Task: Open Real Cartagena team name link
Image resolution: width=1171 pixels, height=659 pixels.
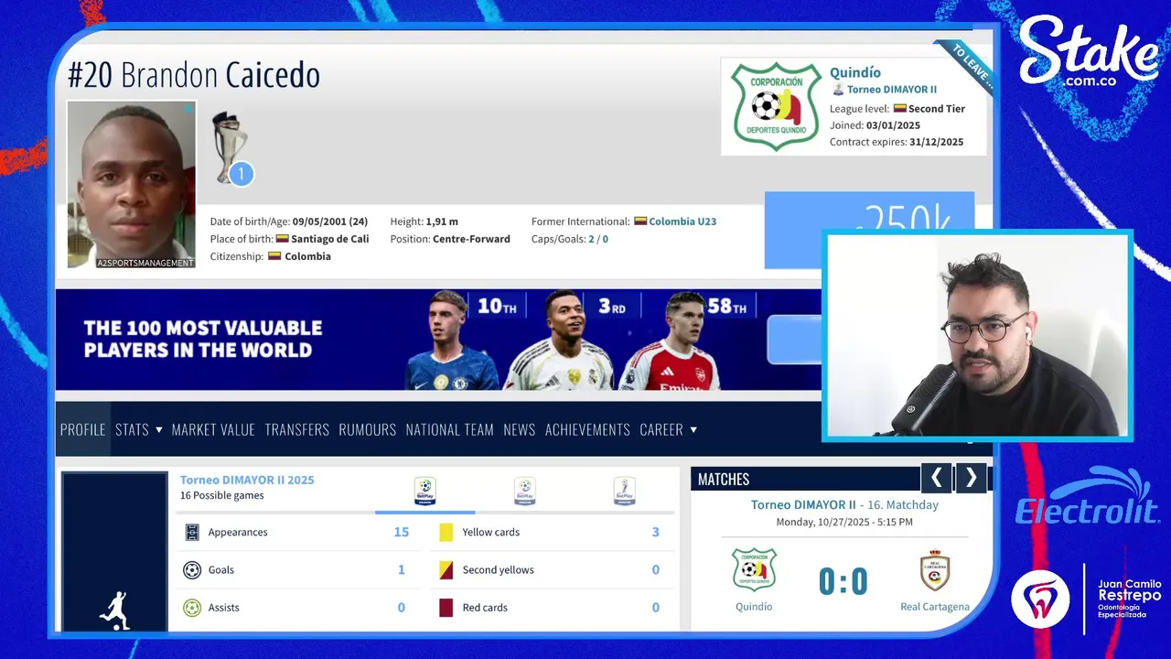Action: [935, 607]
